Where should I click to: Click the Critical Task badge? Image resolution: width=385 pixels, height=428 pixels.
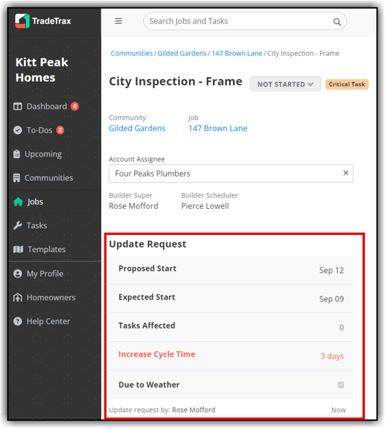(x=346, y=84)
